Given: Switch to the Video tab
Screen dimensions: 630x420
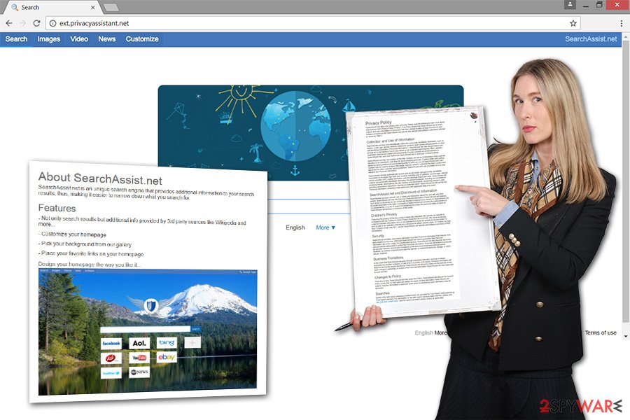Looking at the screenshot, I should tap(79, 39).
